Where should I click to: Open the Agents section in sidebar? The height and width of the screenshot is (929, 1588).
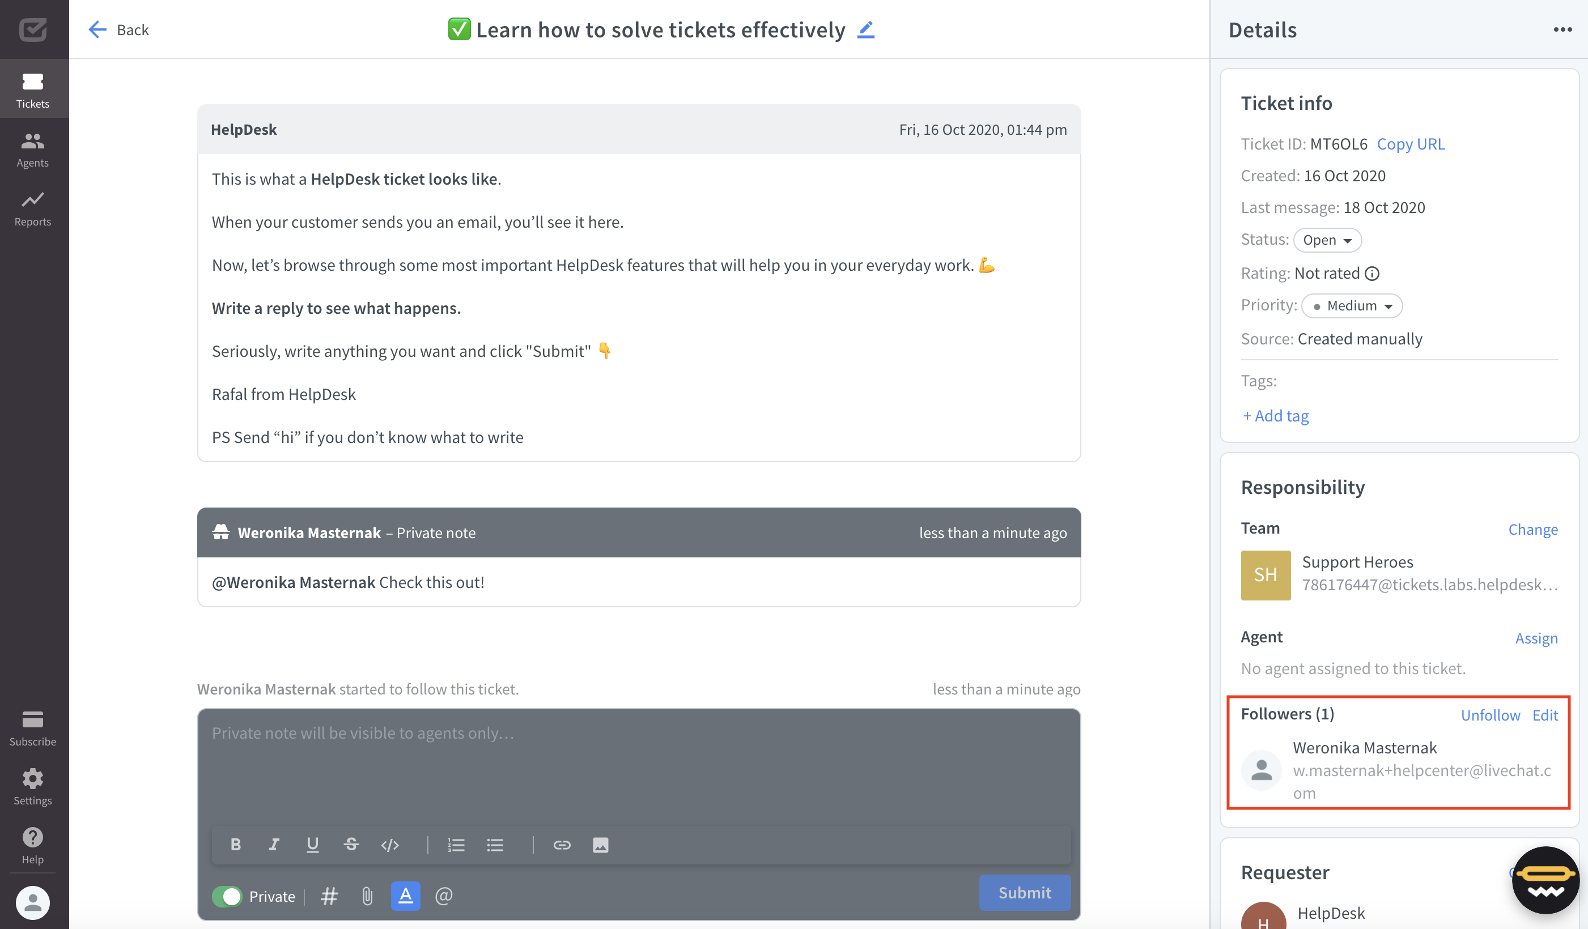[33, 150]
